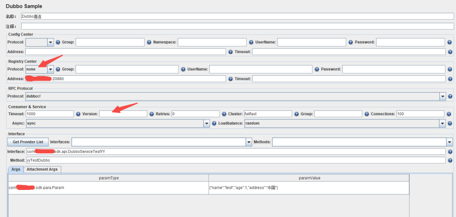Expand RPC Protocol dubbo:// dropdown

coord(236,96)
